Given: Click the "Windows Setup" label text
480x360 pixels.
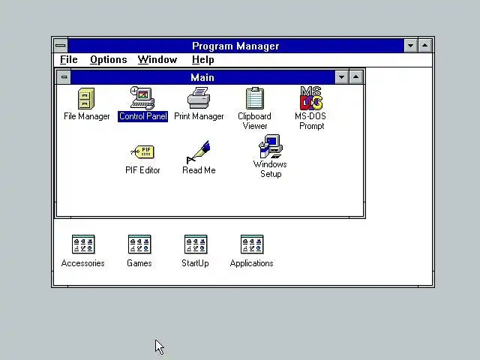Looking at the screenshot, I should (x=270, y=169).
